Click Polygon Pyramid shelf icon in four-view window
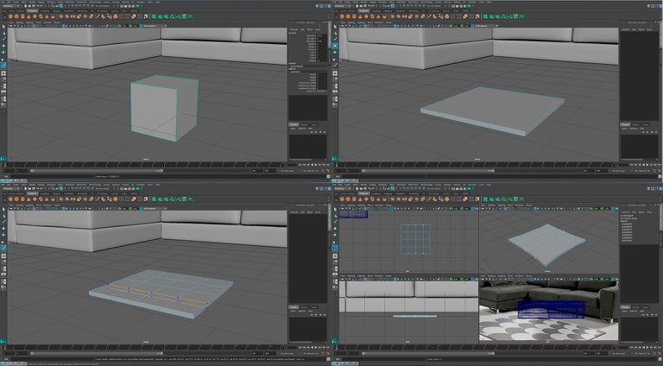The width and height of the screenshot is (663, 366). pos(378,199)
